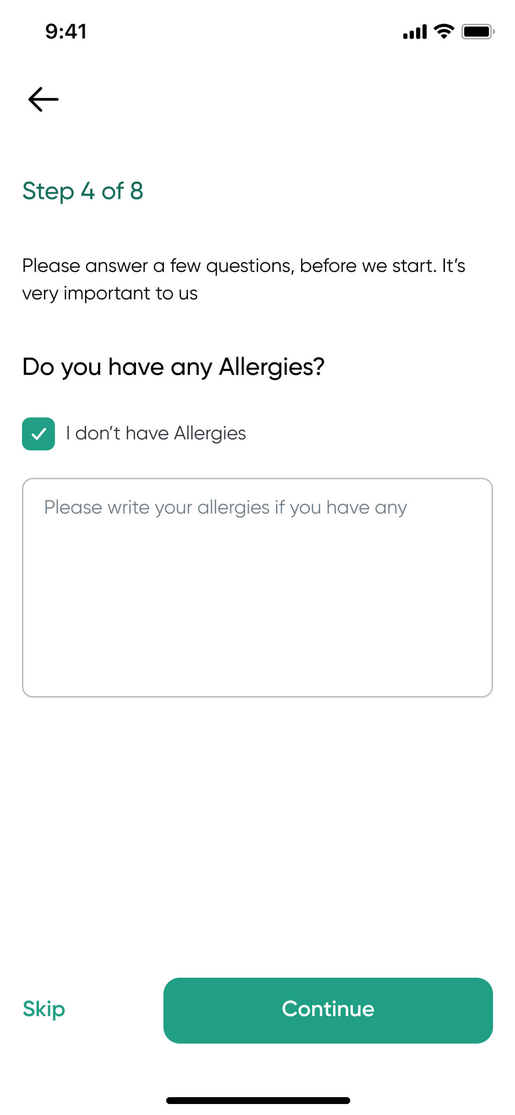Image resolution: width=515 pixels, height=1115 pixels.
Task: Click the "Step 4 of 8" progress label
Action: [x=83, y=191]
